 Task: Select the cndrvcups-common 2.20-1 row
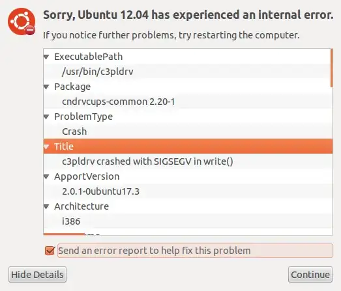[188, 102]
